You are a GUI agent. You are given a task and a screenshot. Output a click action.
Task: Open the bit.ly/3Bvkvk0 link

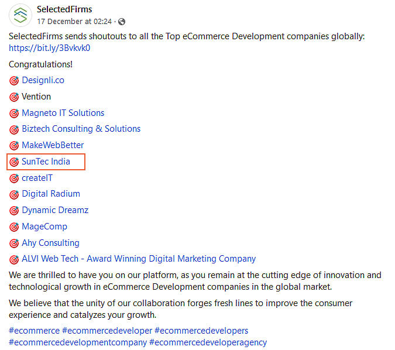click(49, 48)
